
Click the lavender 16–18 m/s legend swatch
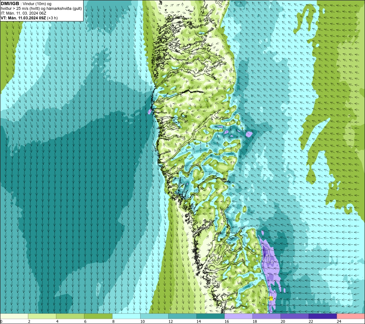click(x=238, y=316)
